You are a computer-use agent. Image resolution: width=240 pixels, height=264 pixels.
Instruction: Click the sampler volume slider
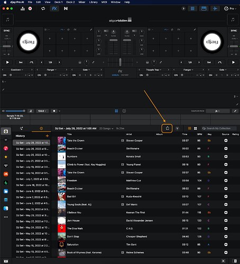[15, 111]
